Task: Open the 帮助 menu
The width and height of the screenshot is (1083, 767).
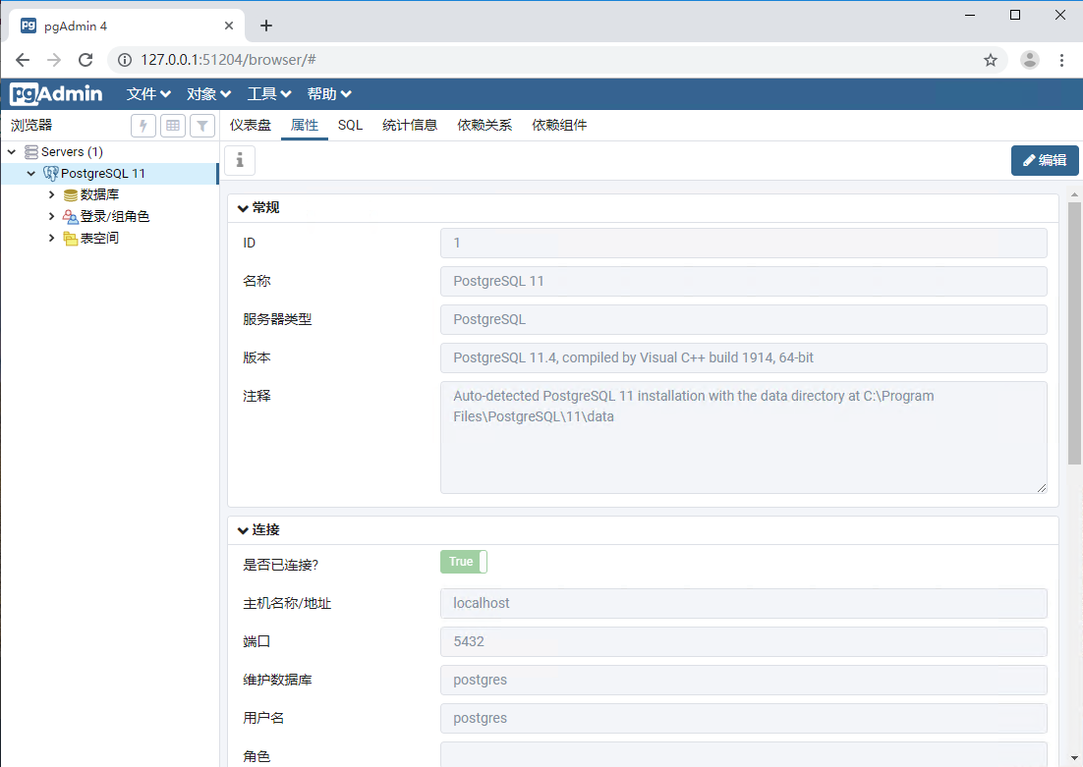Action: click(x=329, y=94)
